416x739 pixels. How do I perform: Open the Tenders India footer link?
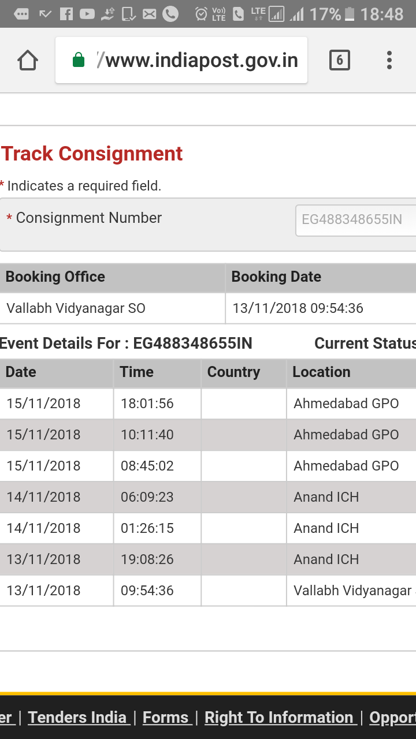pos(77,717)
